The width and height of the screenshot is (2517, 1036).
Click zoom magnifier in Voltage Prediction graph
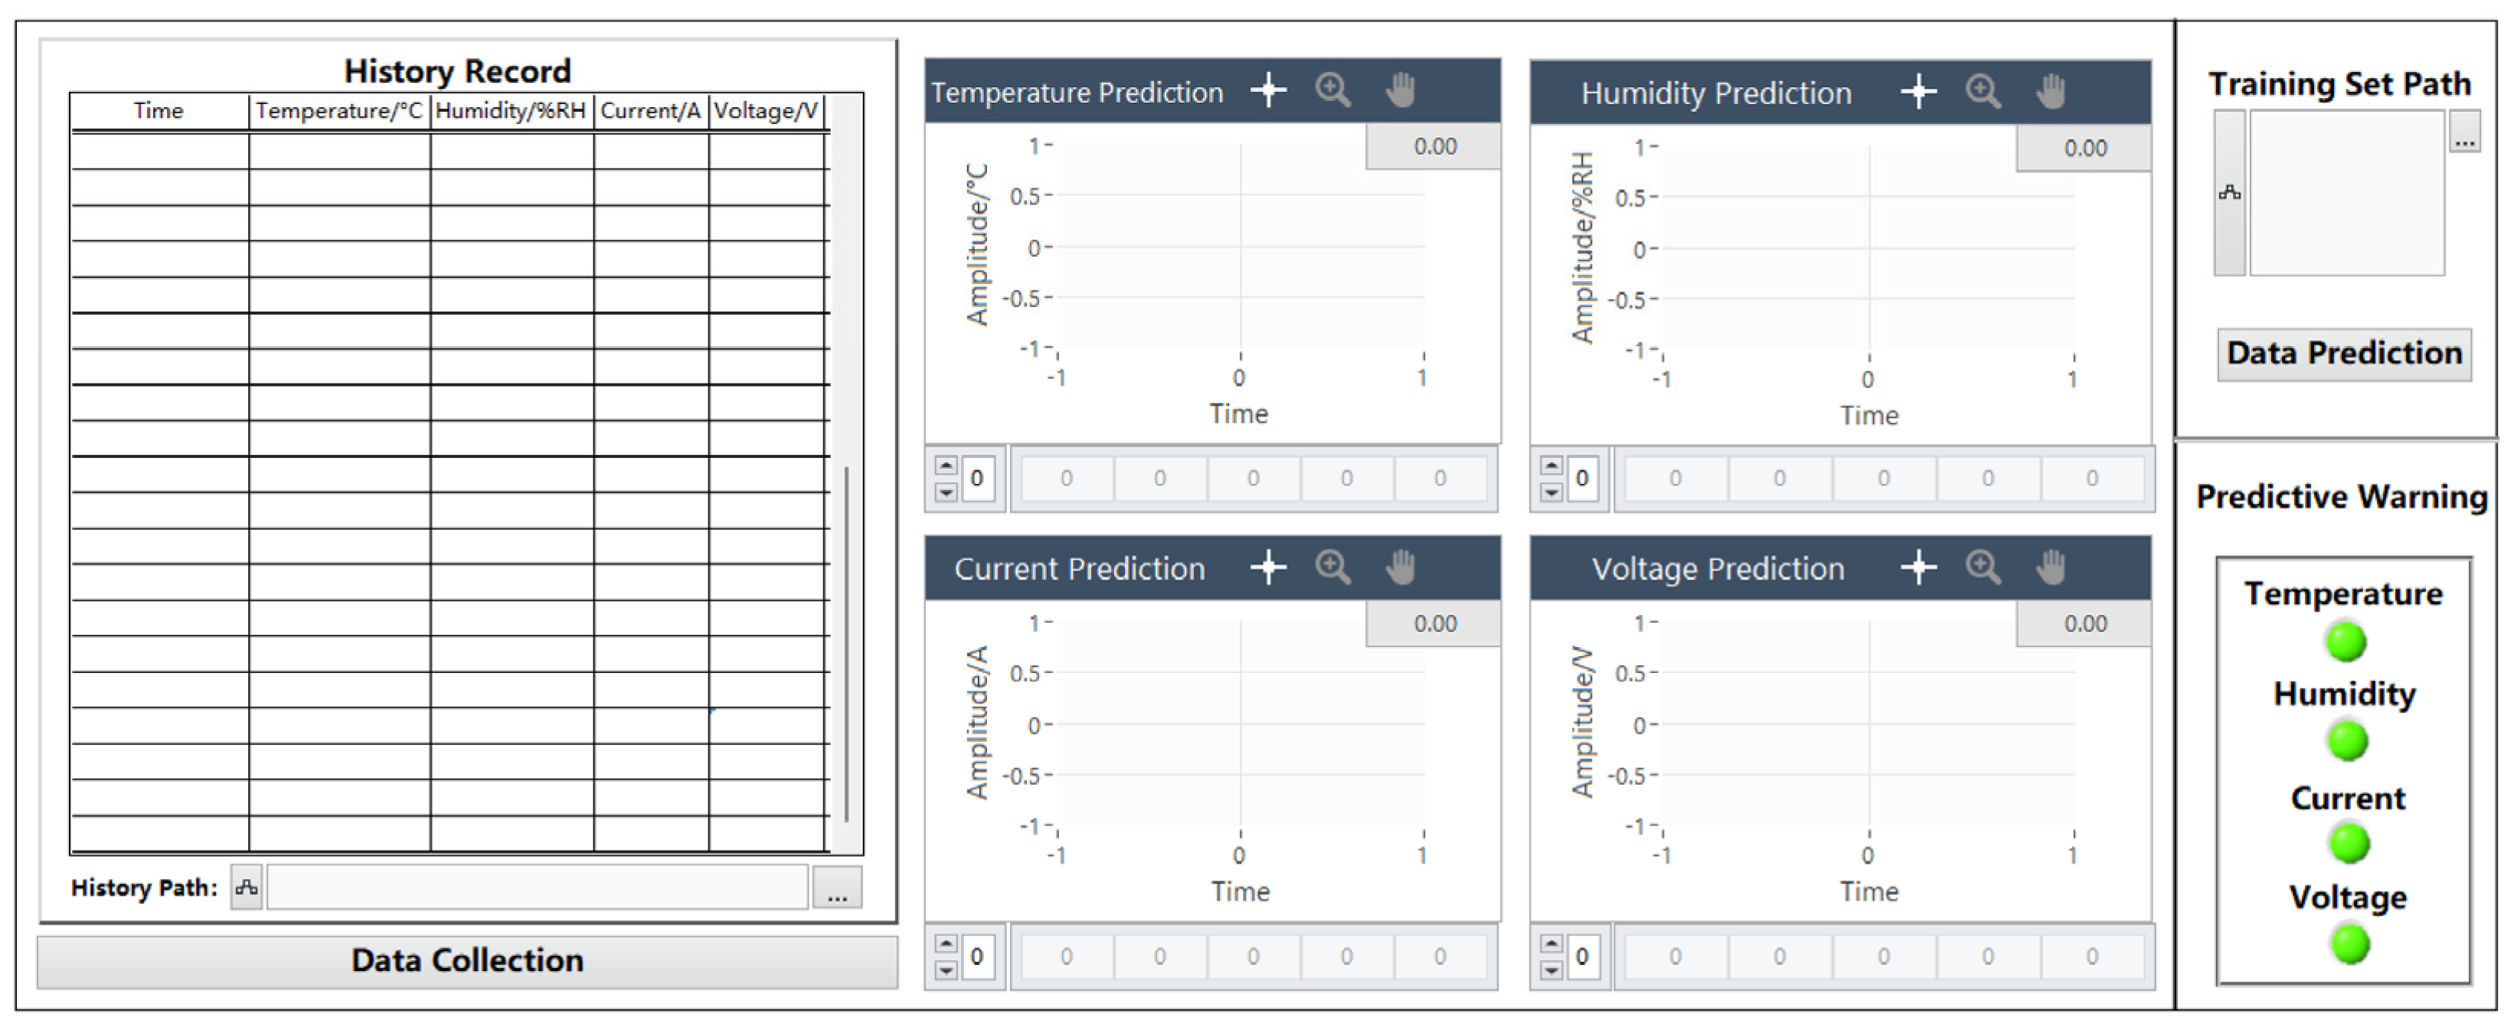[1983, 567]
